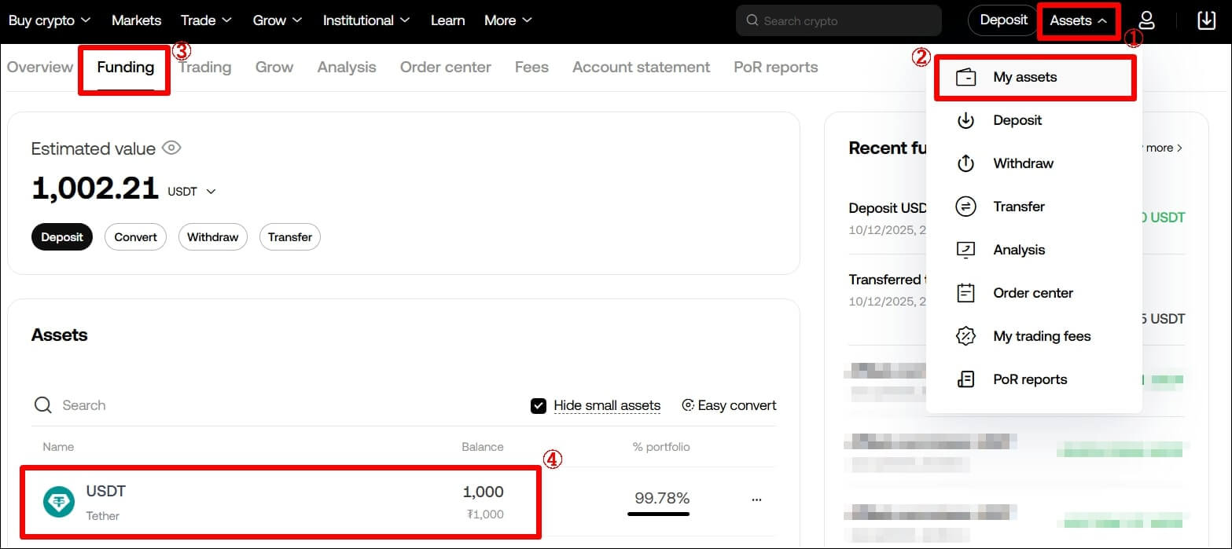
Task: Switch to the Trading tab
Action: [x=204, y=67]
